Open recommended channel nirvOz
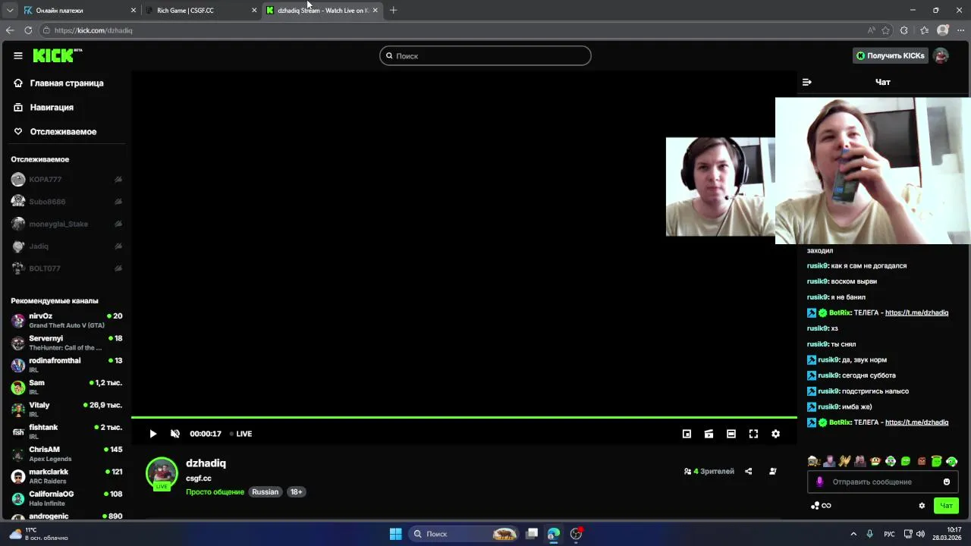 [x=67, y=321]
